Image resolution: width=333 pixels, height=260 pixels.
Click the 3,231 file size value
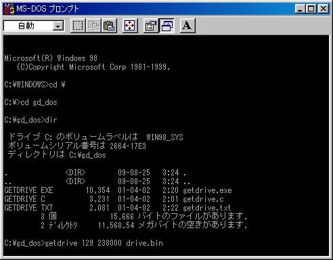pyautogui.click(x=99, y=199)
